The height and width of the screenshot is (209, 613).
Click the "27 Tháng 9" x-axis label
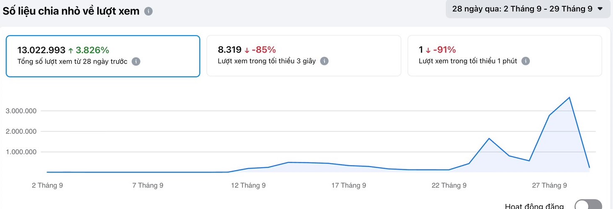(549, 185)
